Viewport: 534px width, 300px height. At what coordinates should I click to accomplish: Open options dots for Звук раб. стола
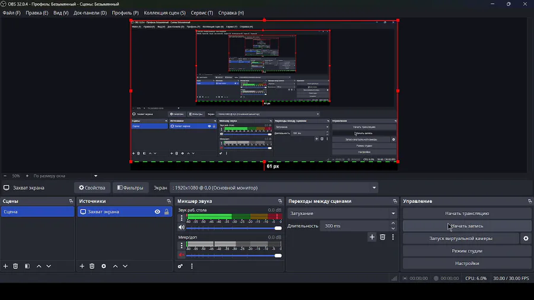point(182,218)
